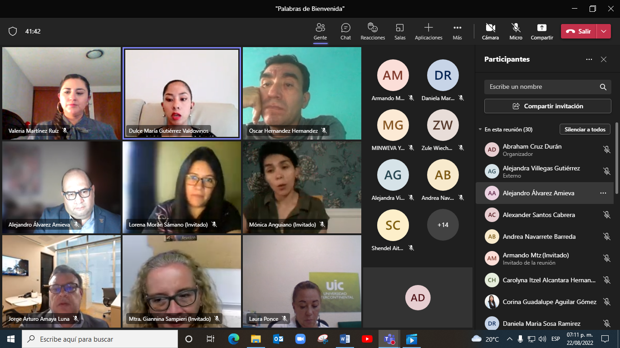Click the Escribe un nombre search field
Screen dimensions: 620x348
click(548, 87)
